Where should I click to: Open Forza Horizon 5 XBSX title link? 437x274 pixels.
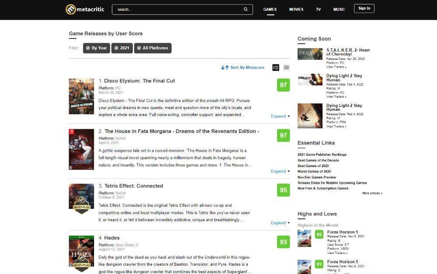tap(343, 232)
